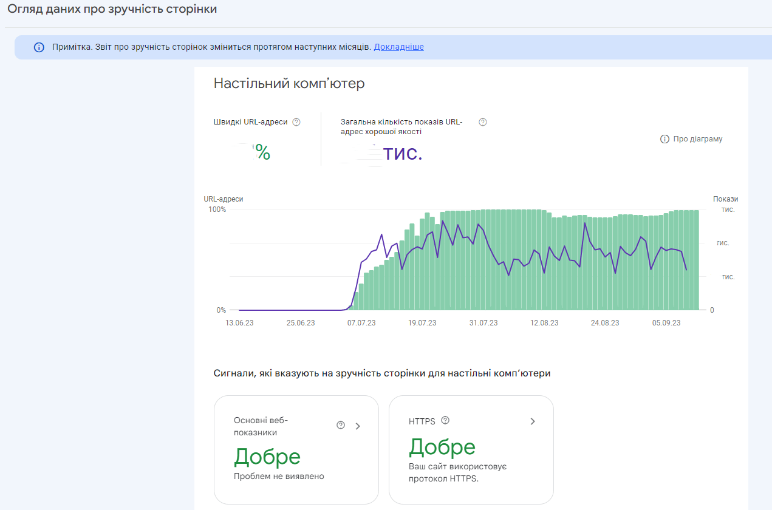Click the 0% label on left axis
The height and width of the screenshot is (510, 772).
point(221,310)
